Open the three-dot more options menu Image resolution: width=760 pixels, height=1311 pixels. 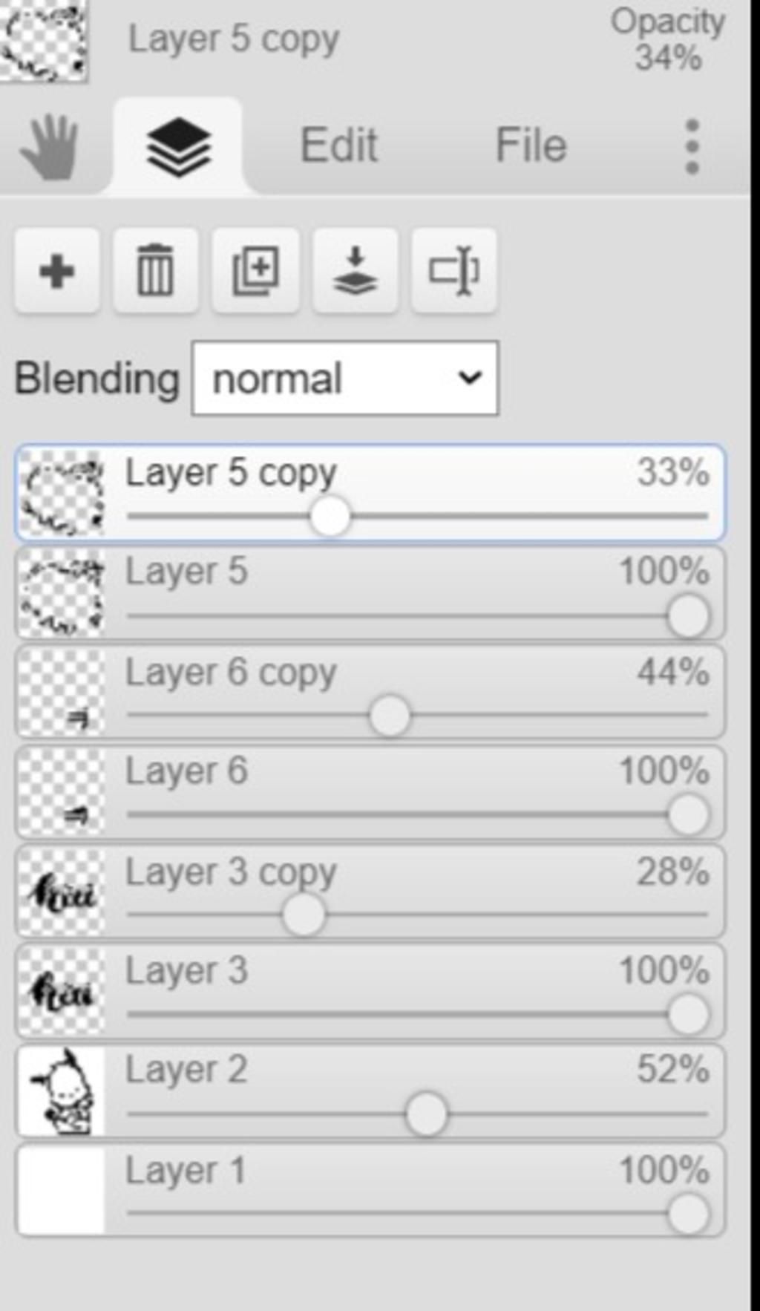point(692,146)
